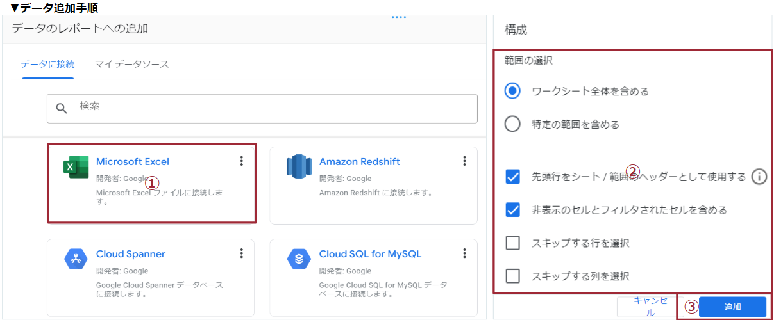Click the 範囲の選択 section label
The height and width of the screenshot is (320, 774).
(528, 61)
